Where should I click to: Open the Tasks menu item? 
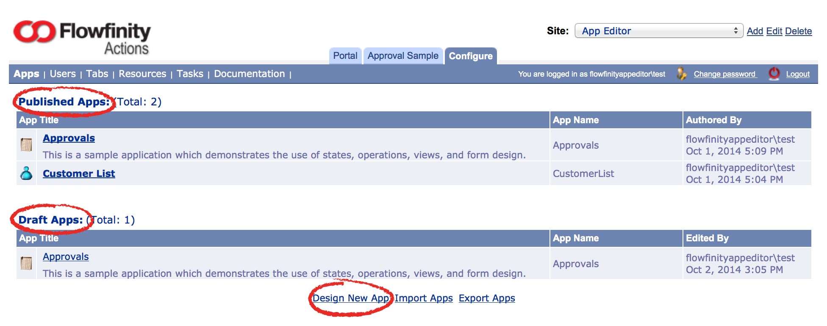click(190, 74)
